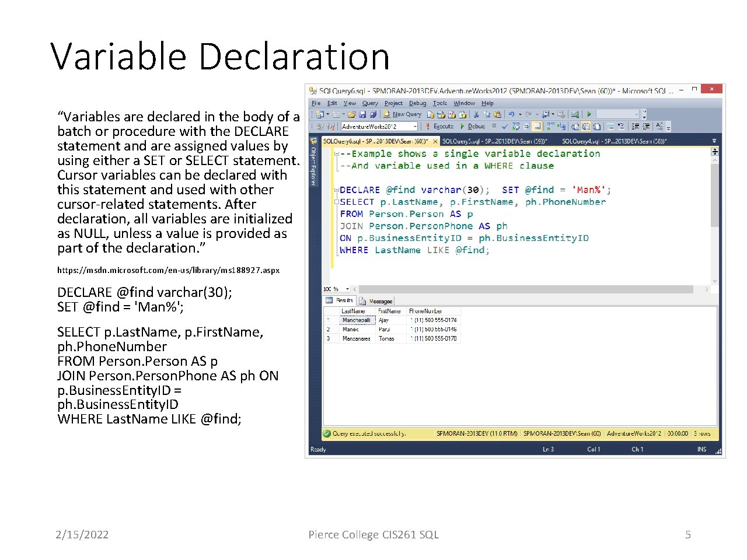
Task: Click the Display Estimated Execution Plan icon
Action: [516, 126]
